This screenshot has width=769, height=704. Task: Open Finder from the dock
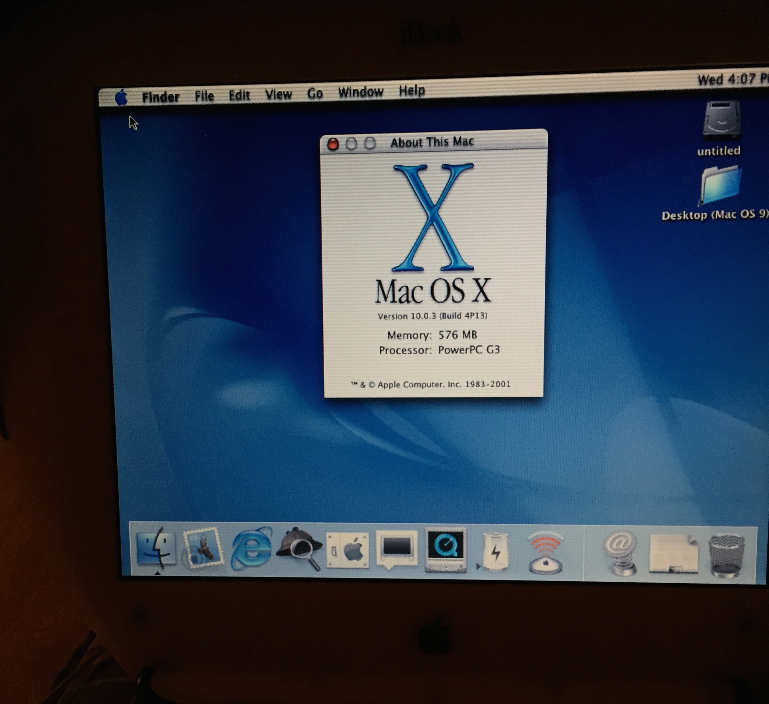156,549
